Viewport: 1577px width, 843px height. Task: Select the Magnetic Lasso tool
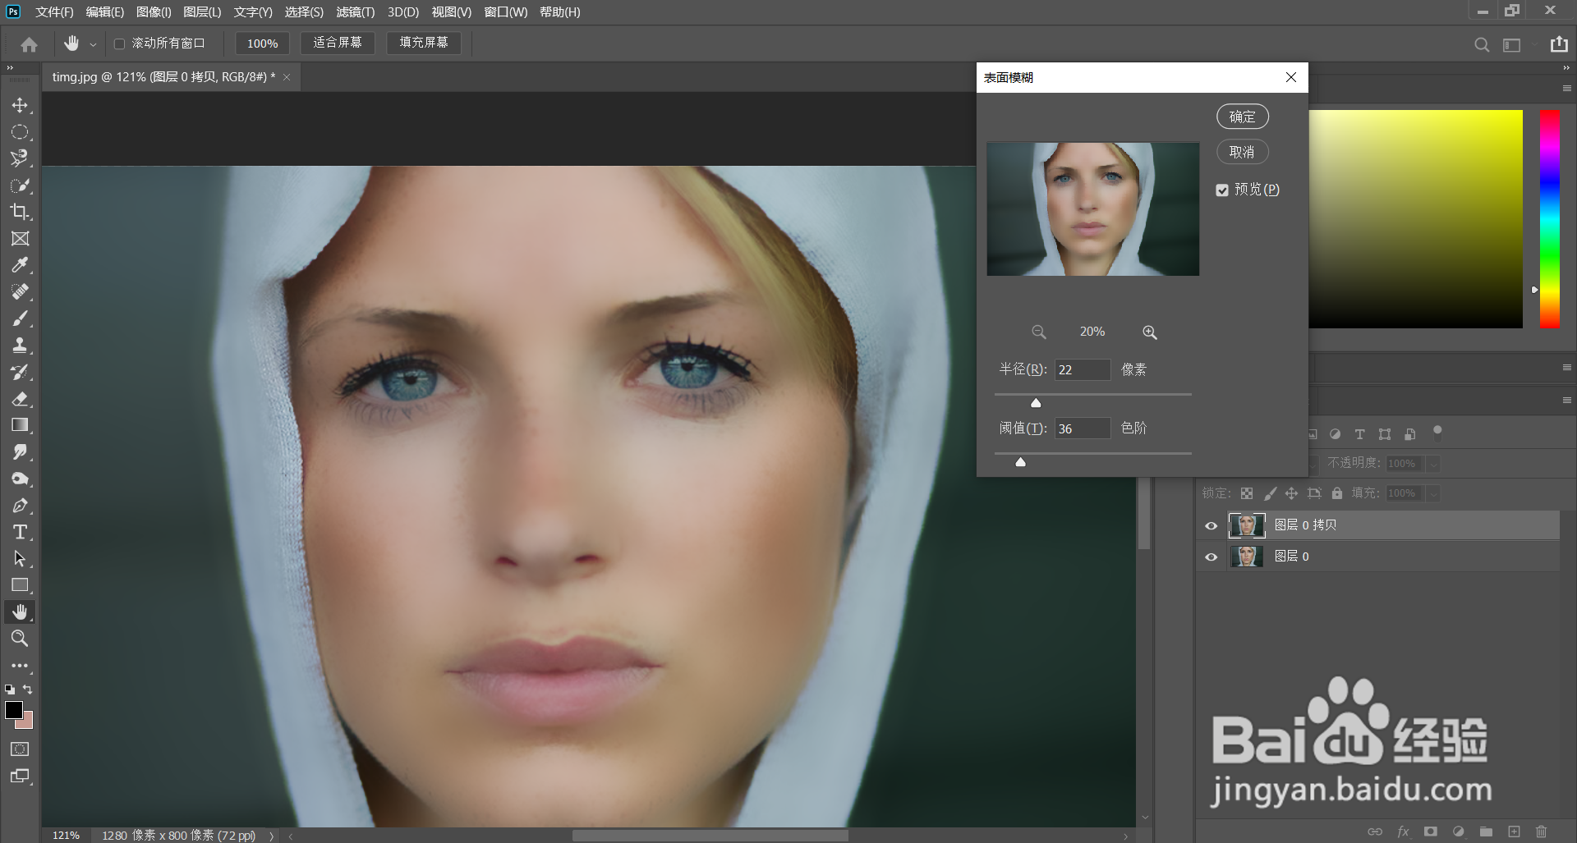pos(20,158)
